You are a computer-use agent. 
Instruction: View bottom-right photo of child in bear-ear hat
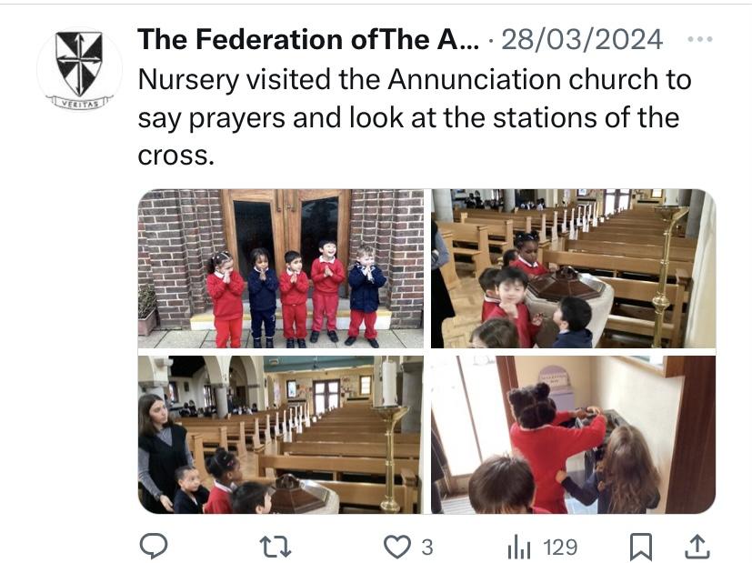573,435
